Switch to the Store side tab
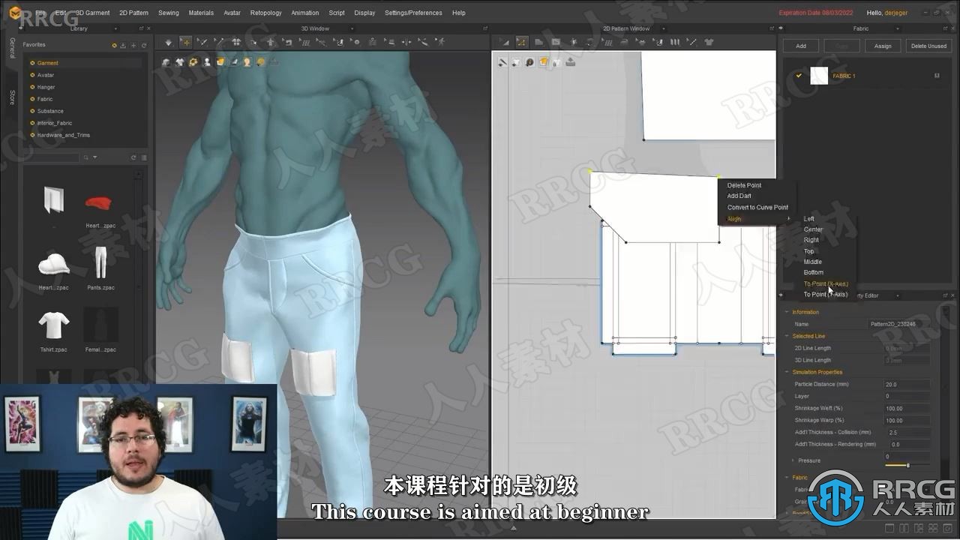This screenshot has width=960, height=540. pos(12,97)
